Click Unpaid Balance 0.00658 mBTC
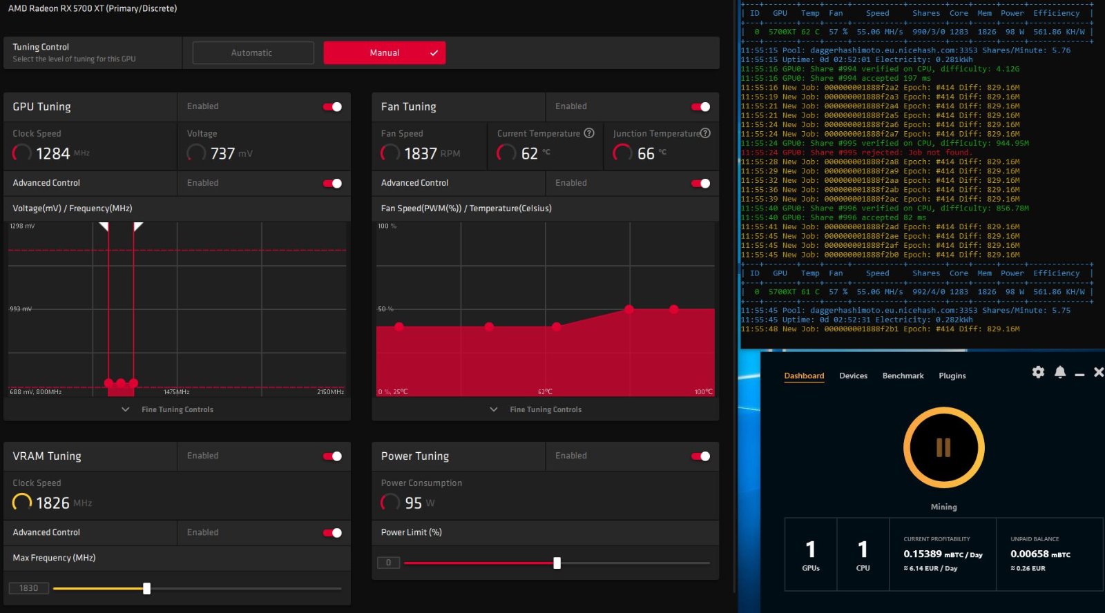The image size is (1105, 613). pos(1040,554)
